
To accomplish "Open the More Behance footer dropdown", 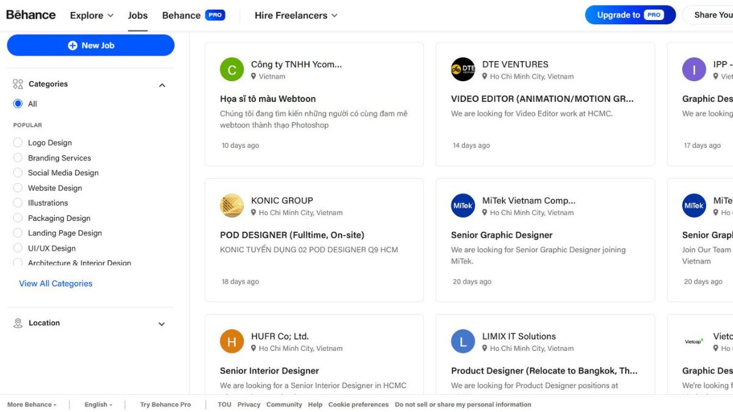I will pyautogui.click(x=32, y=405).
